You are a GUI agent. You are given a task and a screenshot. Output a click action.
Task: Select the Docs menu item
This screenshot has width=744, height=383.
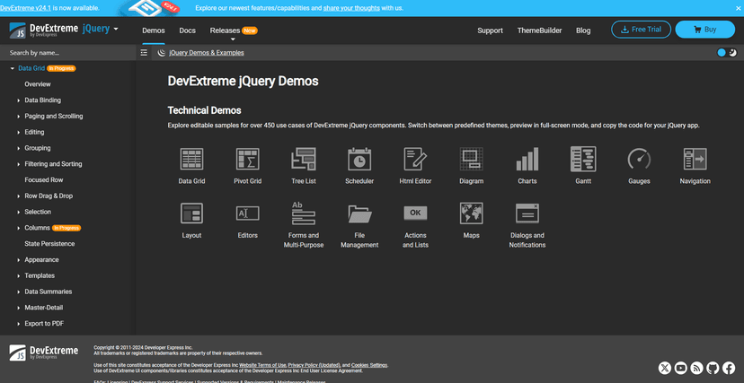tap(188, 30)
